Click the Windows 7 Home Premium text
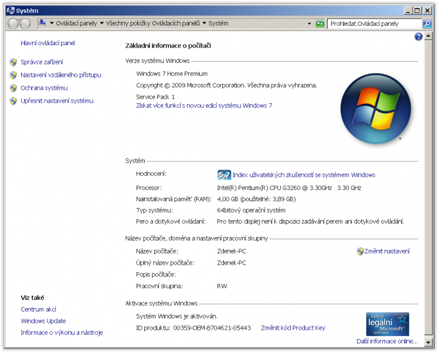This screenshot has width=438, height=352. click(172, 74)
